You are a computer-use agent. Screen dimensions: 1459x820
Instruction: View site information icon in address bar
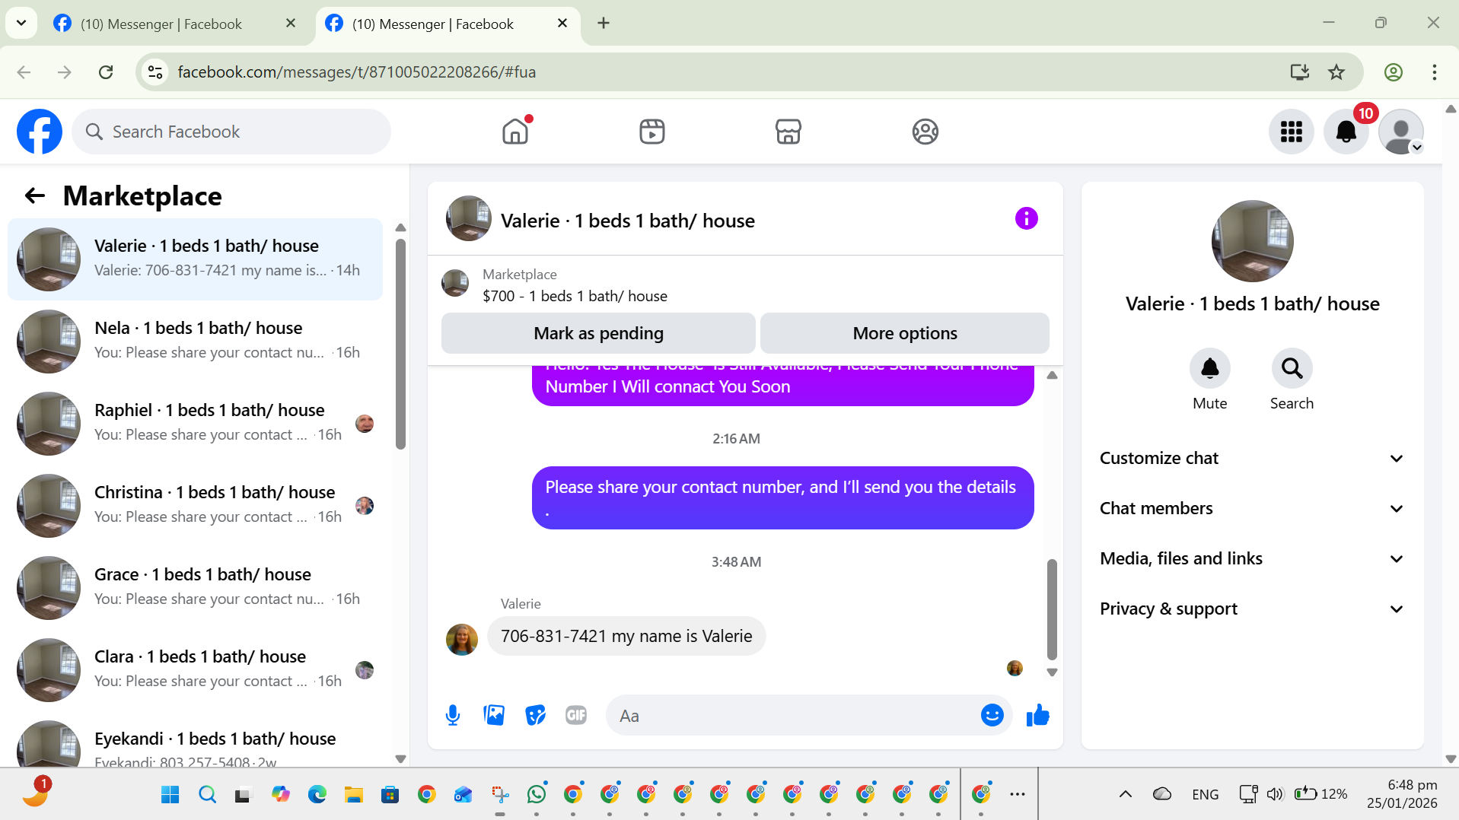pyautogui.click(x=155, y=72)
